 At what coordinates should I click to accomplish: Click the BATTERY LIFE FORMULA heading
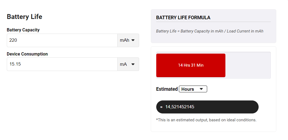(183, 18)
